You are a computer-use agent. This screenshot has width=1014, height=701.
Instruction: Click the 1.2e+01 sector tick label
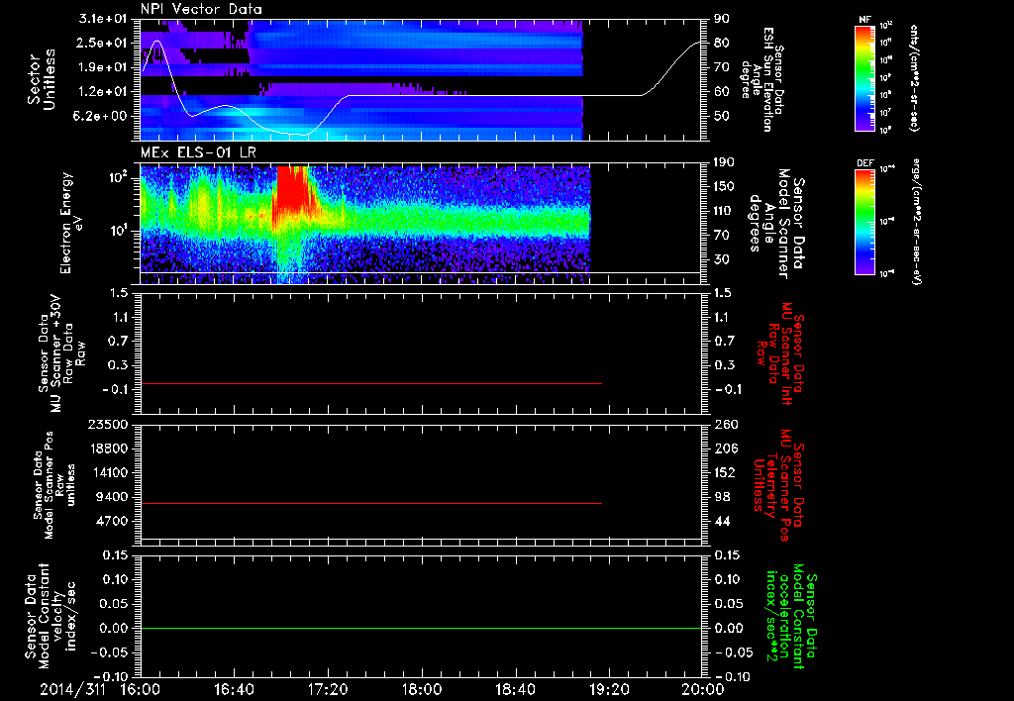[x=105, y=92]
